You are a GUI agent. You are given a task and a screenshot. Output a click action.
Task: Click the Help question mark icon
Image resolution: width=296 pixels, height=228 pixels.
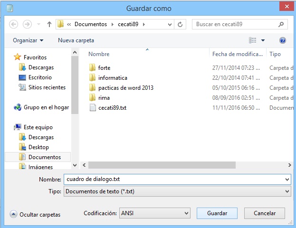coord(283,40)
